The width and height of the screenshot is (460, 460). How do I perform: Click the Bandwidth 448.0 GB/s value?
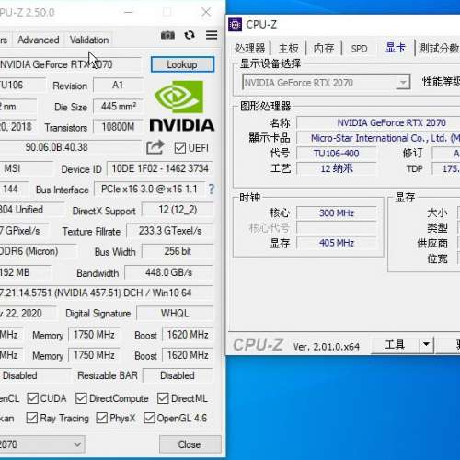pos(169,272)
